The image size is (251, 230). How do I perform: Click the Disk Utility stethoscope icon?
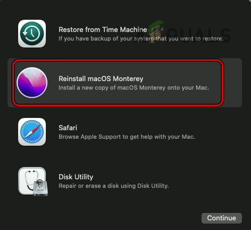(32, 181)
